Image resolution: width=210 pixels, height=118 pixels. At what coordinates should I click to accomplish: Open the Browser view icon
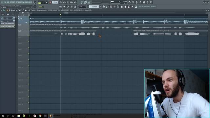pos(118,7)
